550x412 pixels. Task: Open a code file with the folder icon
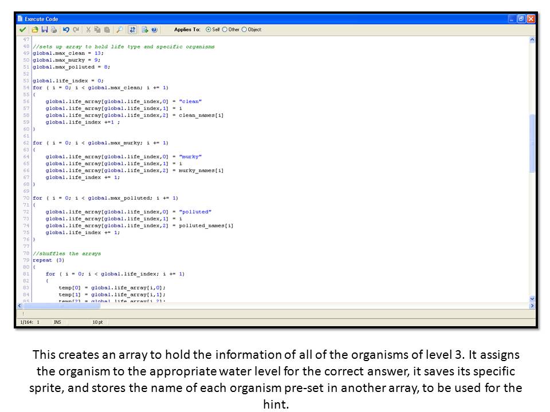[x=35, y=30]
